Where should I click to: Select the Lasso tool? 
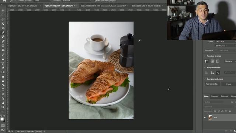(x=3, y=19)
